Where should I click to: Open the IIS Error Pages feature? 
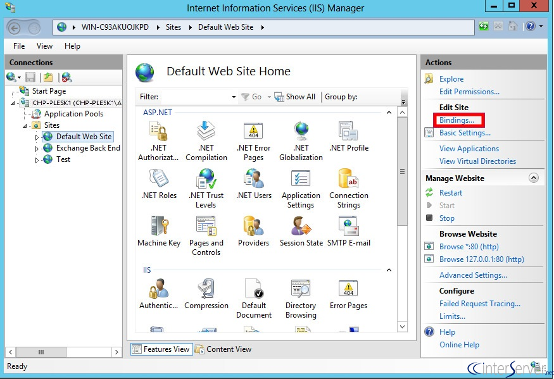[x=349, y=294]
